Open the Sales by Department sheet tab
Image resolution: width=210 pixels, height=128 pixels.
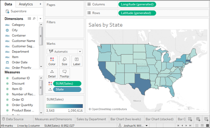coord(91,119)
